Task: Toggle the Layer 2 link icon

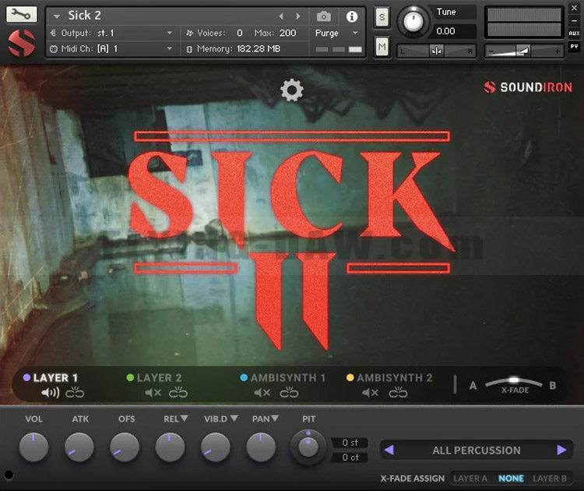Action: (178, 393)
